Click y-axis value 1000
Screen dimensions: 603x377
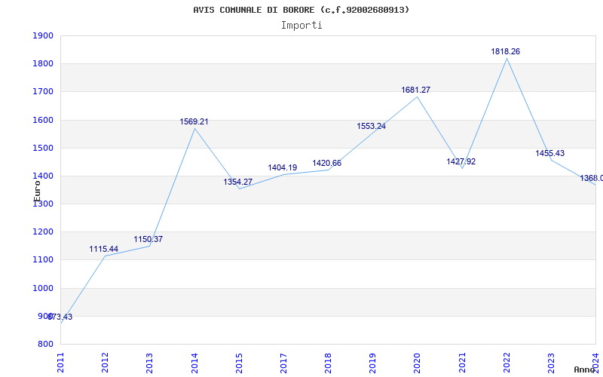pos(43,288)
